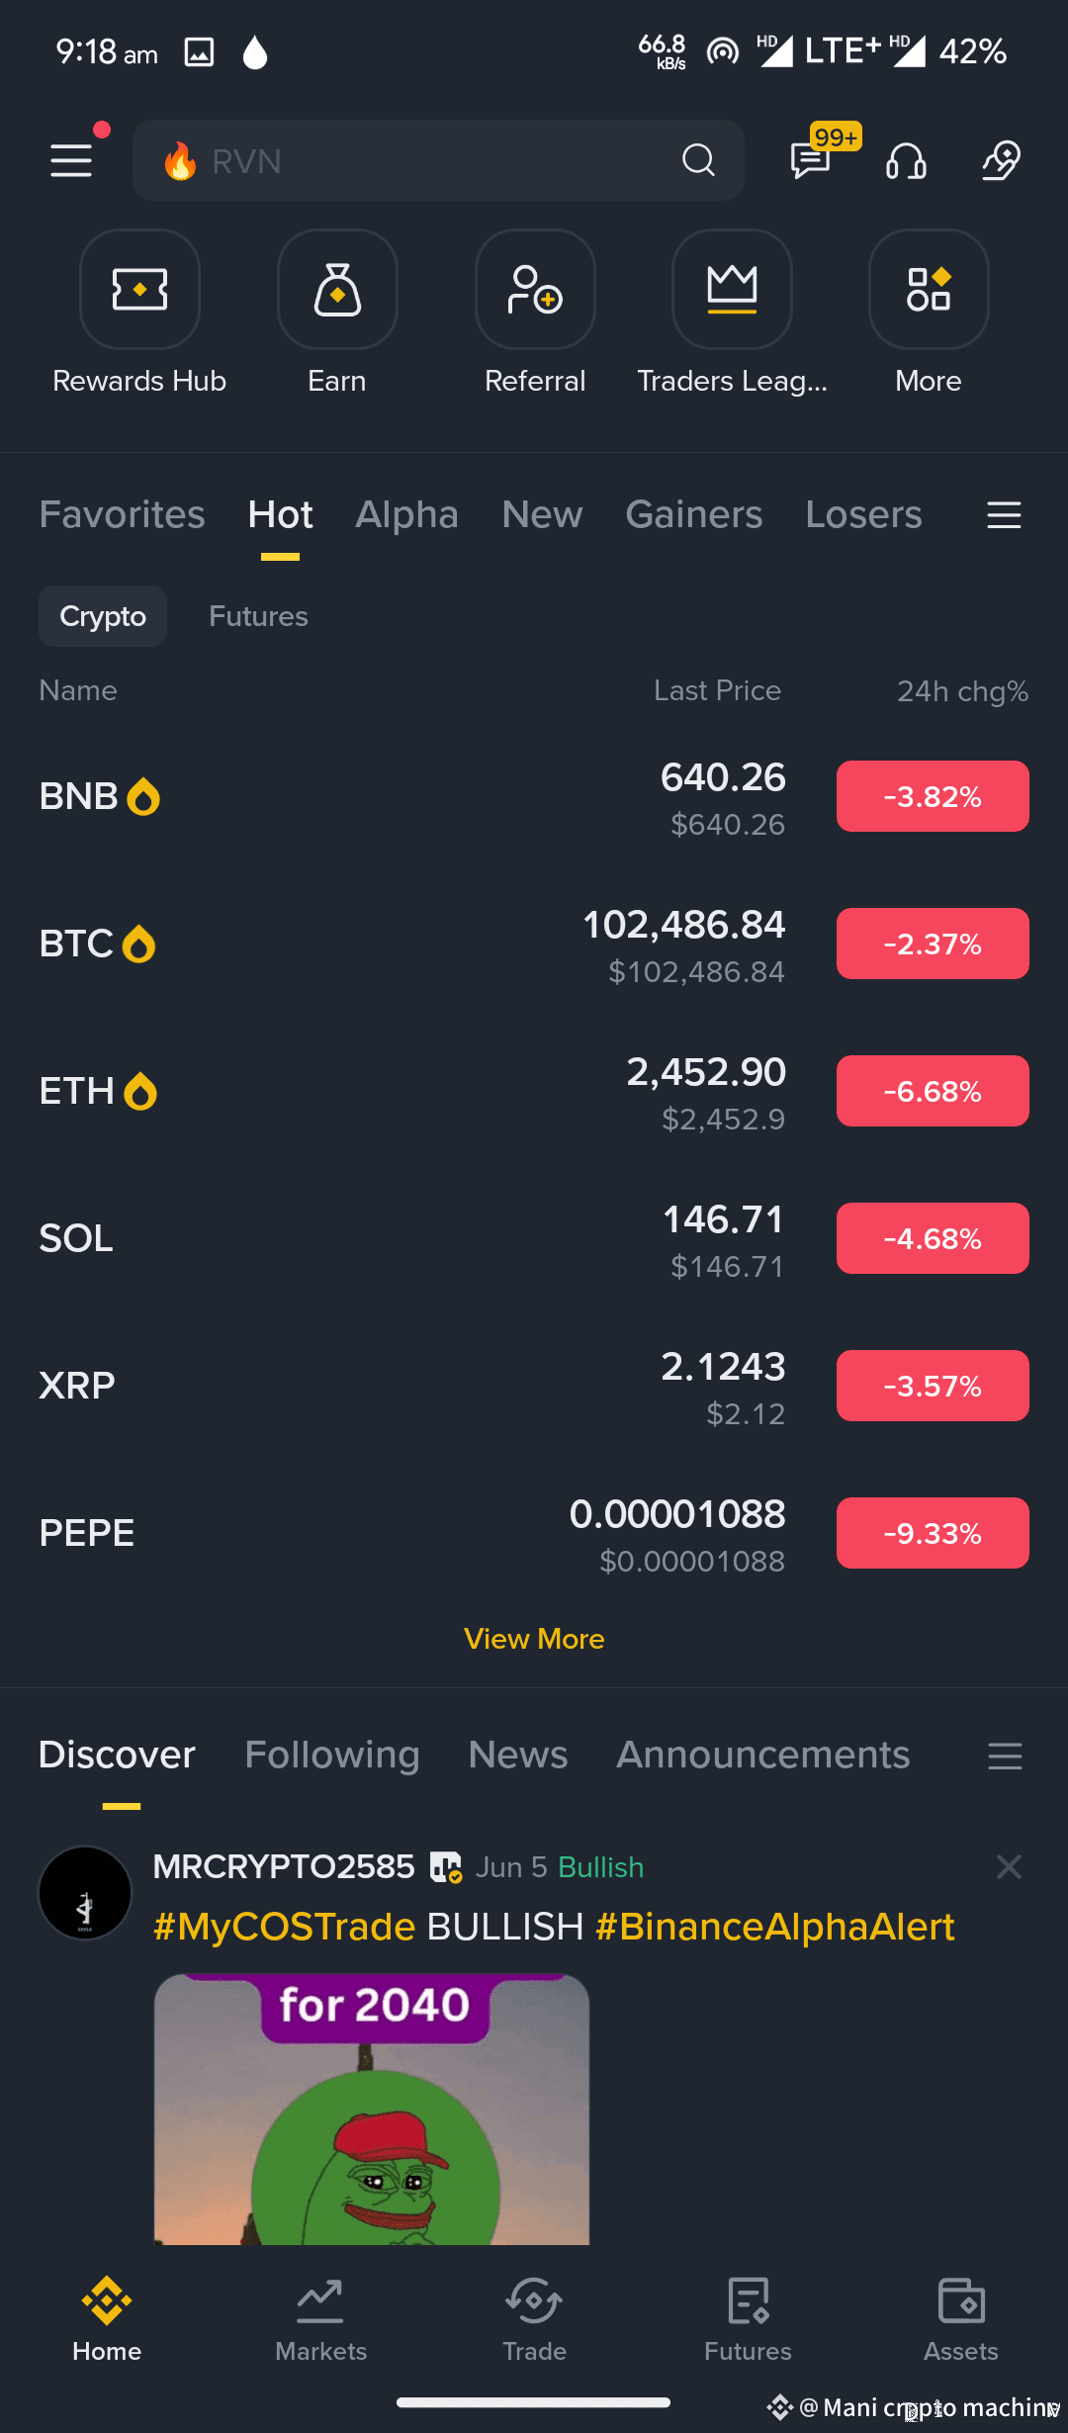Open #BinanceAlphaAlert hashtag link

775,1927
